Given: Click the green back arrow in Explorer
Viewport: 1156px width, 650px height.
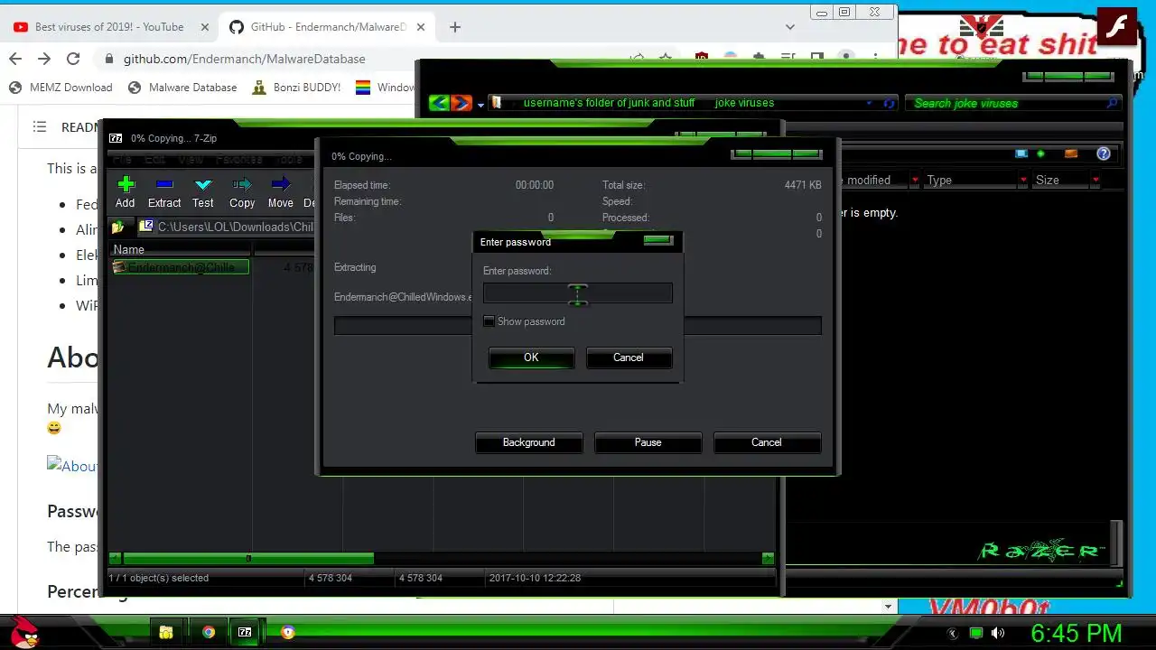Looking at the screenshot, I should click(440, 103).
